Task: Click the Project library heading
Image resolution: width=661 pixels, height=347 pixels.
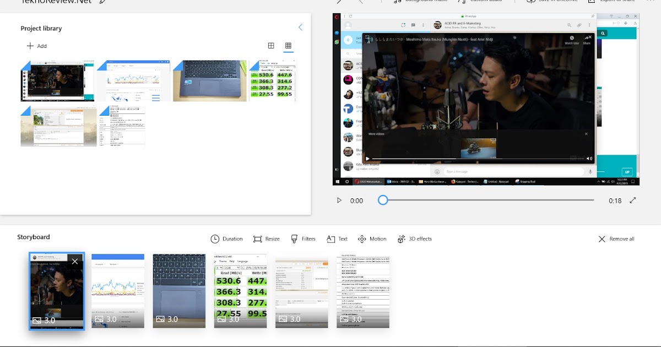Action: [41, 28]
